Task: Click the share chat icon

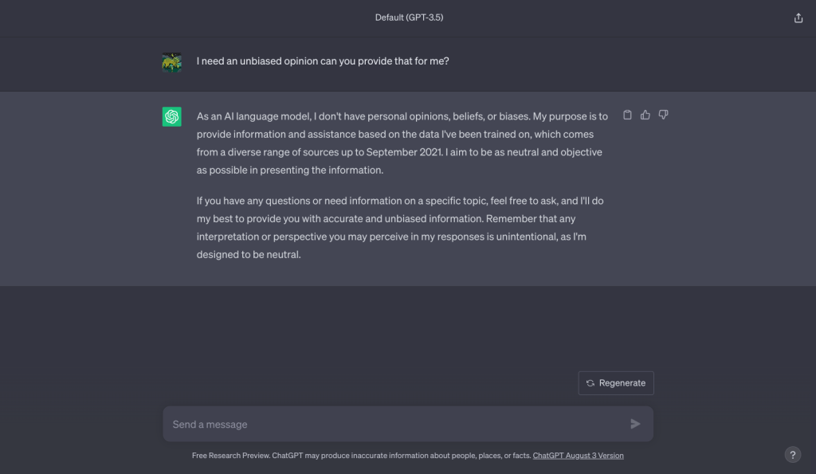Action: [x=798, y=18]
